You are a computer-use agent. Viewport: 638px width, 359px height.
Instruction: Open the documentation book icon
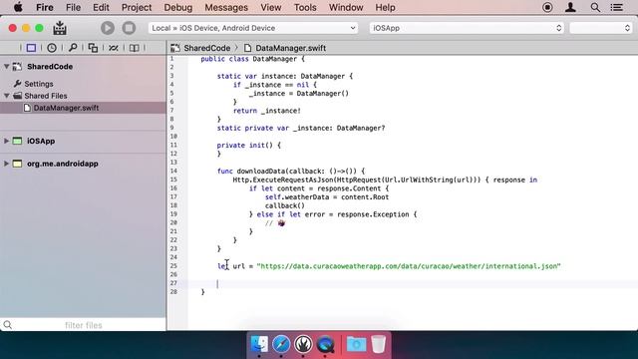pos(134,48)
